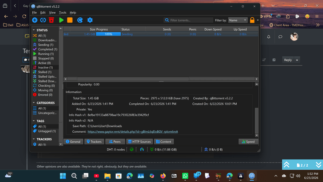Viewport: 323px width, 182px height.
Task: Select Stalled (1) status filter
Action: coord(45,72)
